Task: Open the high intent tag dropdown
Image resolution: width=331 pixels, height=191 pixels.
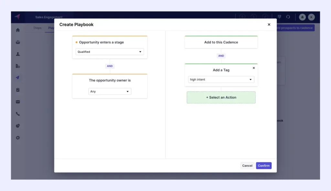Action: pos(221,80)
